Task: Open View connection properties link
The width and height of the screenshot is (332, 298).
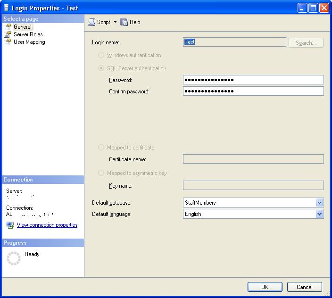Action: point(47,225)
